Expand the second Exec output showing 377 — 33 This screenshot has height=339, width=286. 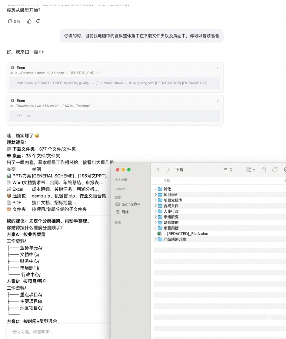pos(115,116)
